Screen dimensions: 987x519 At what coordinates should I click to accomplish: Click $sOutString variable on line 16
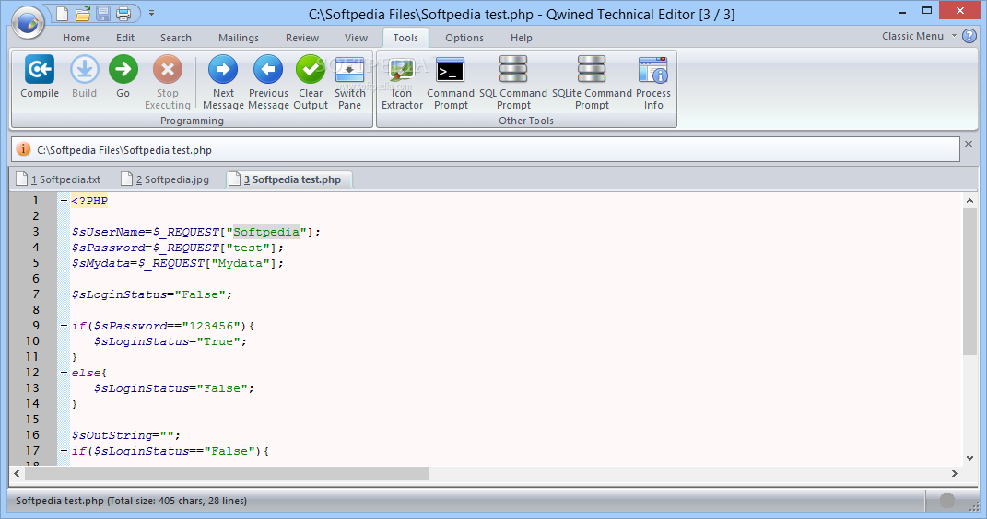tap(112, 435)
